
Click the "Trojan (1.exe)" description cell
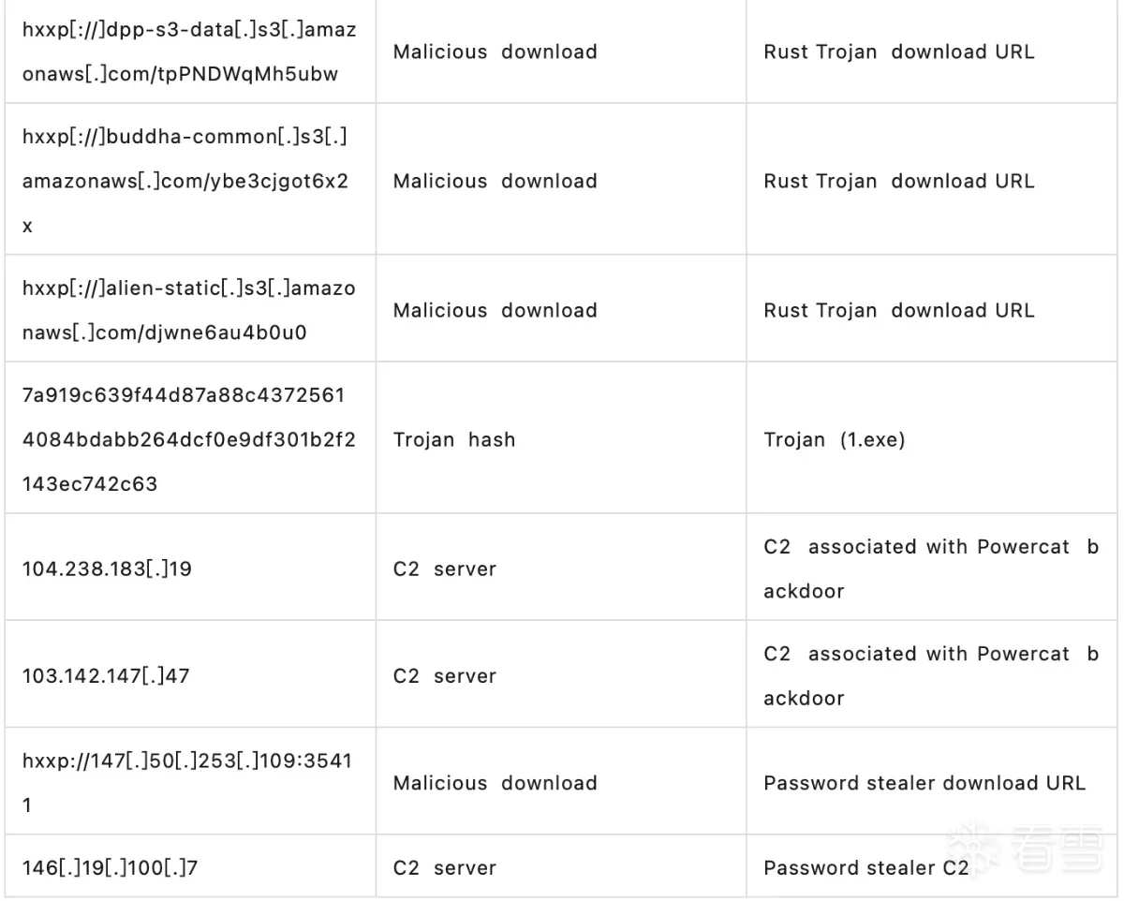(x=835, y=439)
